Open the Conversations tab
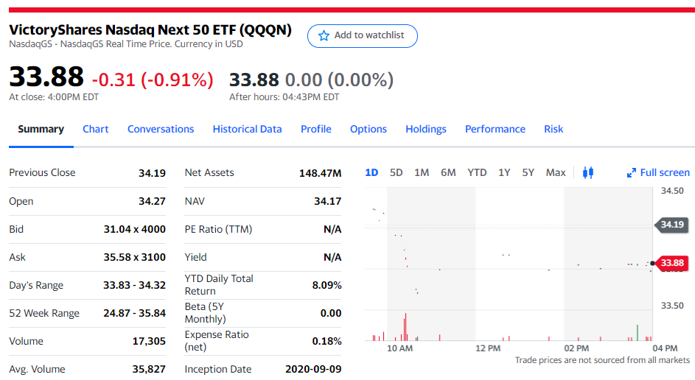The width and height of the screenshot is (695, 380). [161, 129]
